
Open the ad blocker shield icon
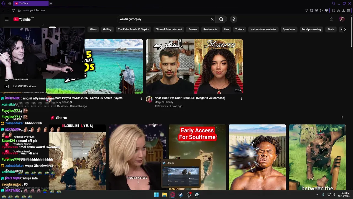(x=316, y=11)
